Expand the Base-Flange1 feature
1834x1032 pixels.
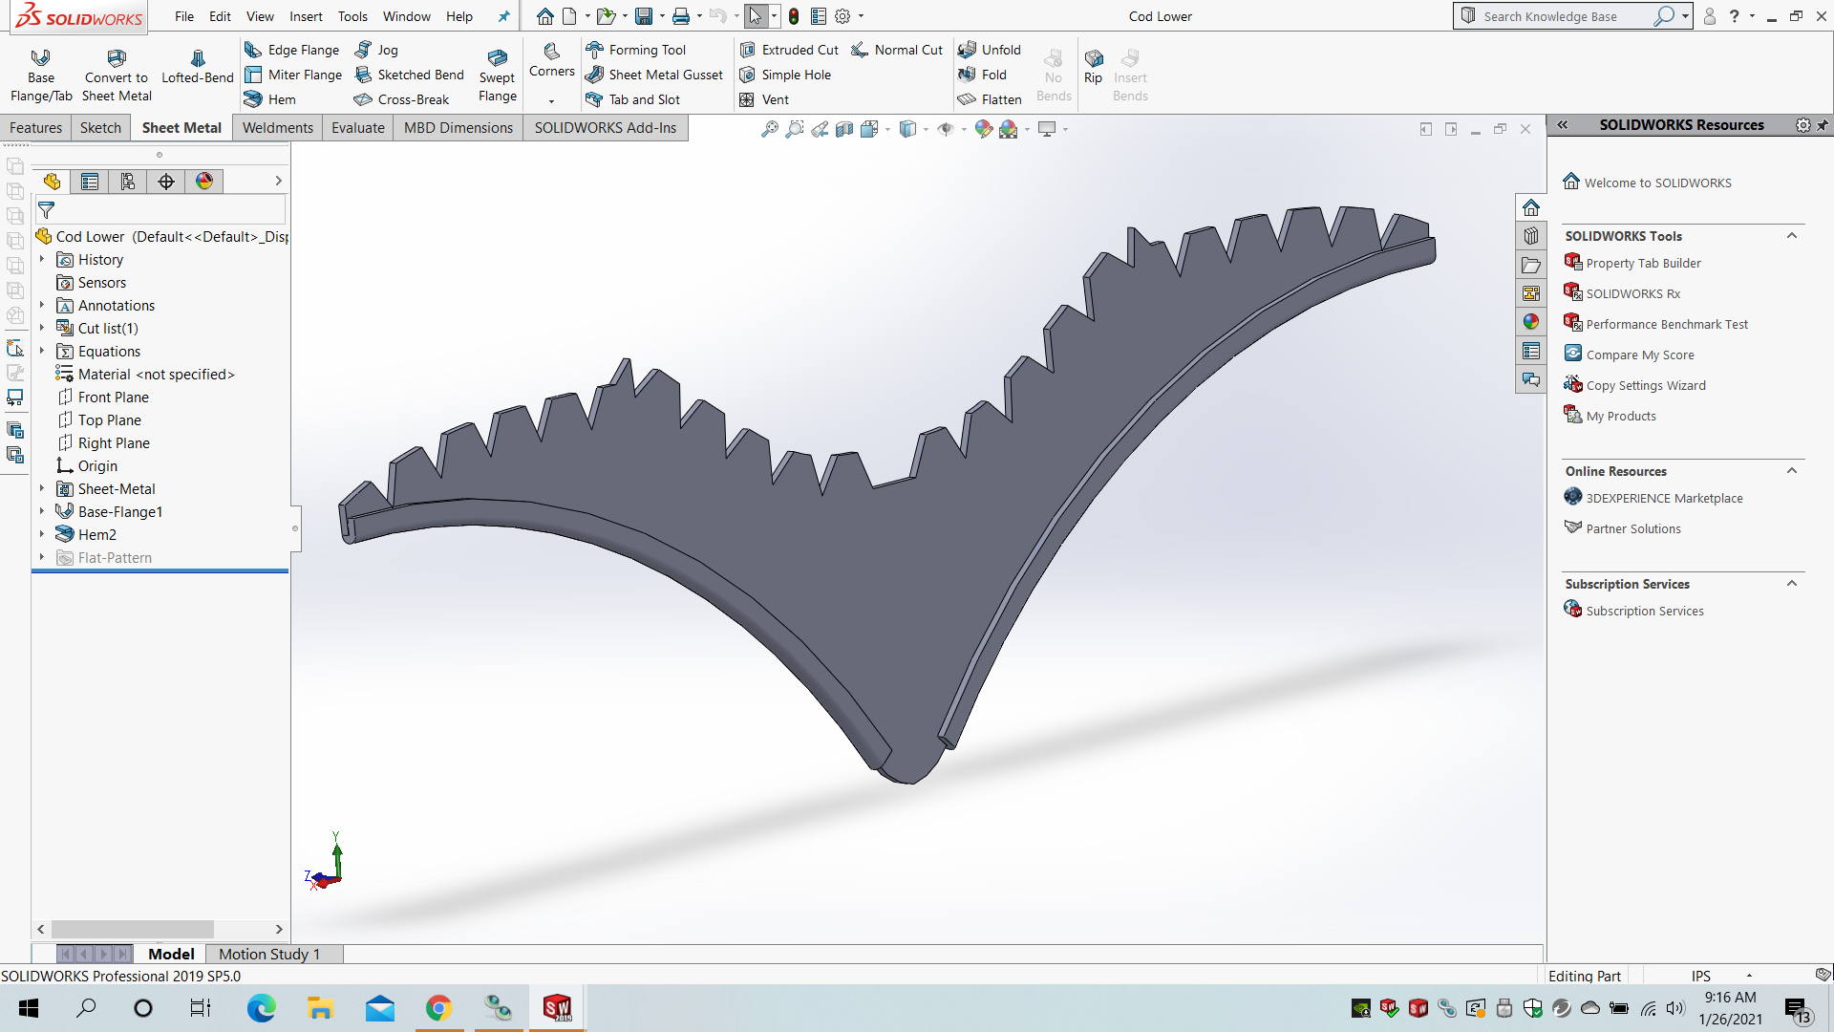coord(42,511)
